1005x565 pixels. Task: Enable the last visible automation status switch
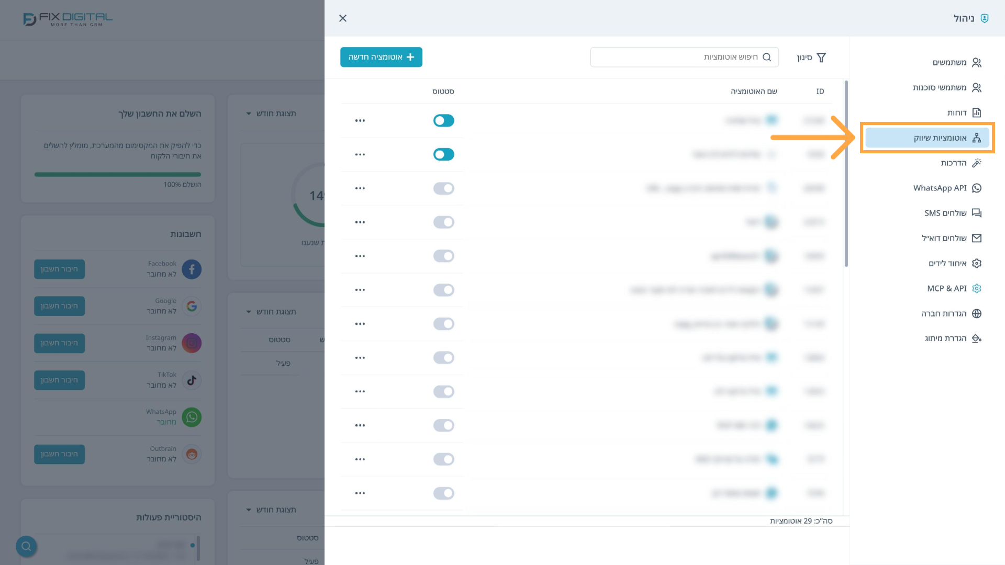(443, 493)
